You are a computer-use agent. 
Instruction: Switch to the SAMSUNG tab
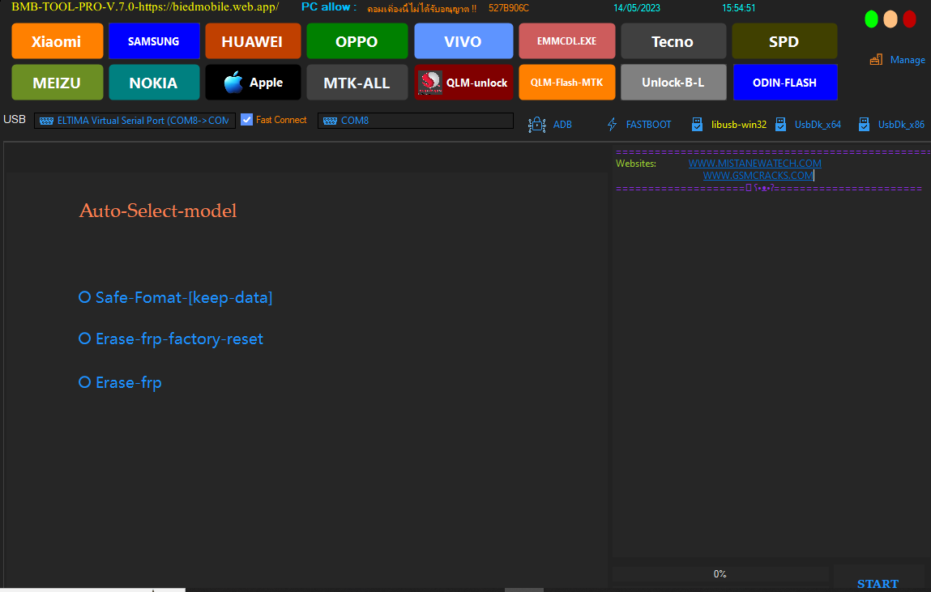[154, 41]
